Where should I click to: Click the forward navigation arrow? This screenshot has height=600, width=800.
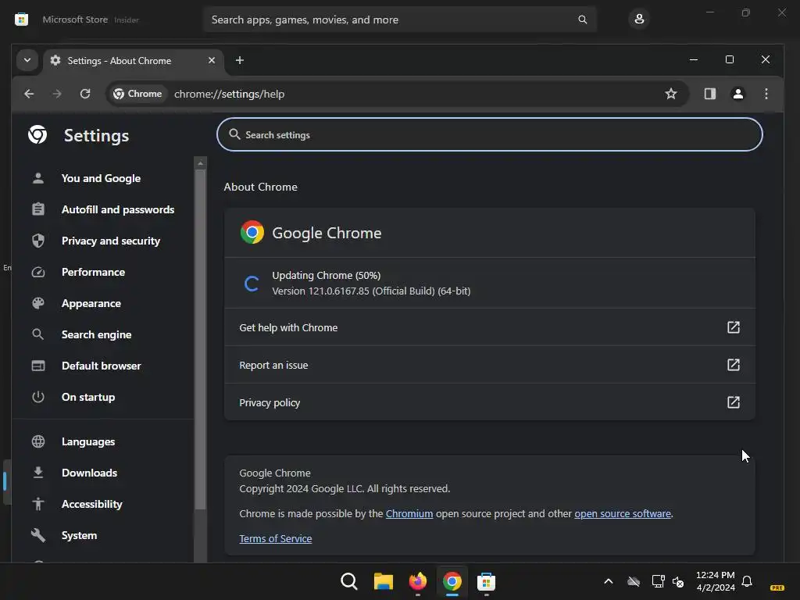[x=57, y=94]
